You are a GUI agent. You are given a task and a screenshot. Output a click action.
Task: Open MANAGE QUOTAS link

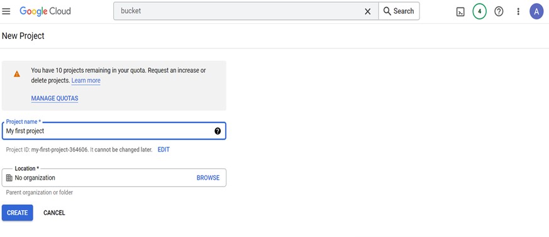click(x=55, y=98)
